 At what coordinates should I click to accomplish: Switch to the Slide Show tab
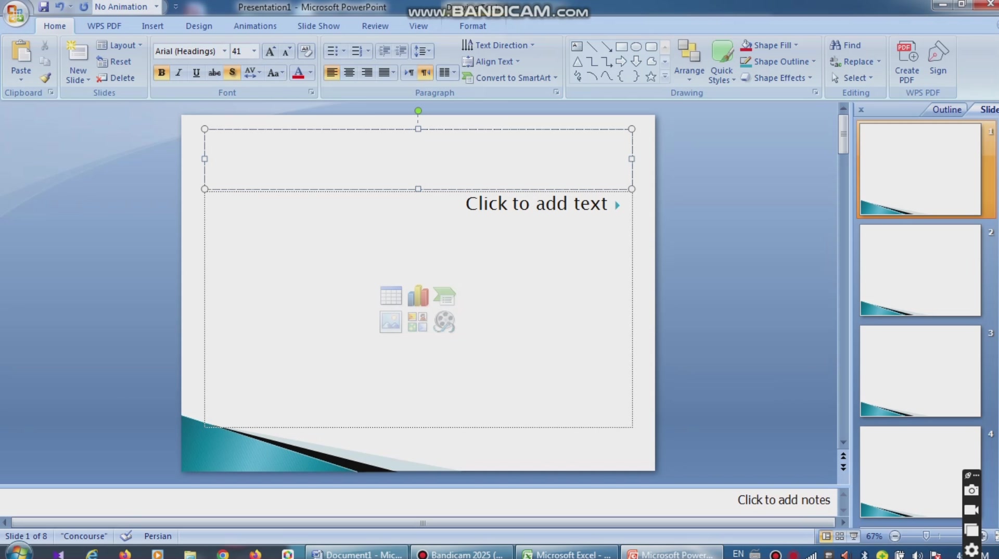pos(318,26)
